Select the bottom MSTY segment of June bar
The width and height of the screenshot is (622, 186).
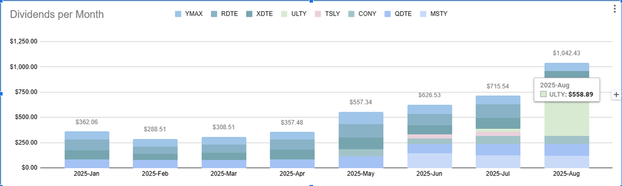[x=429, y=161]
